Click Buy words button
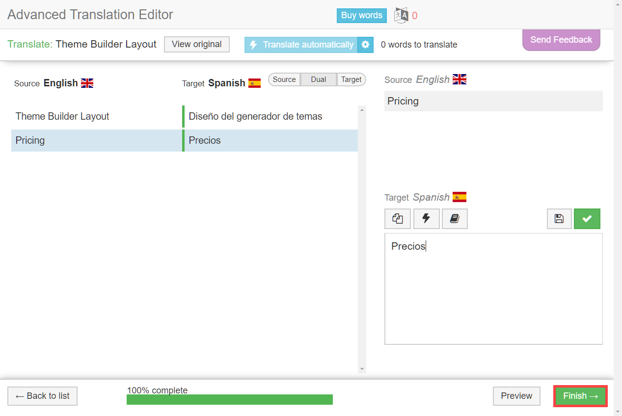622x416 pixels. point(362,15)
